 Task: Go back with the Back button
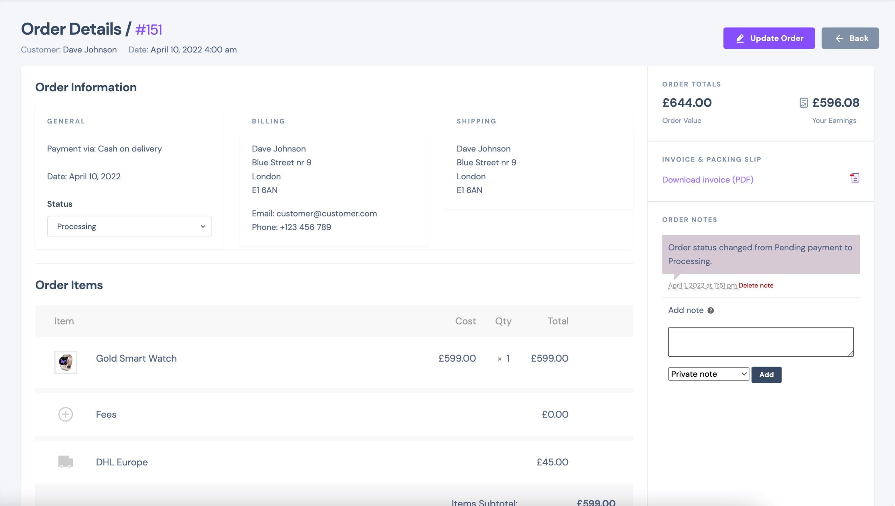point(850,38)
